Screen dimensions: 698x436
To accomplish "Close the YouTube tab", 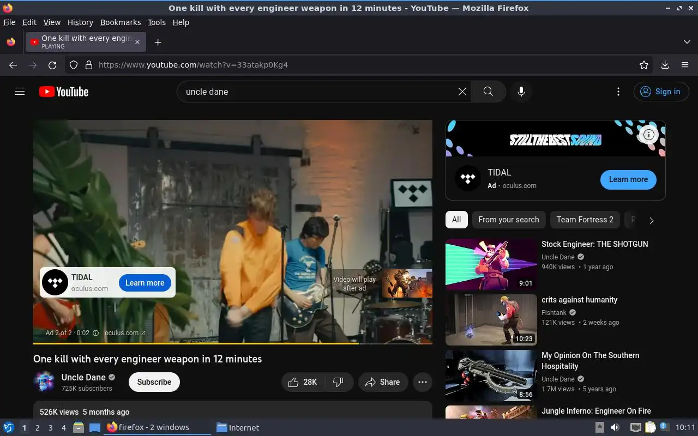I will (x=137, y=42).
